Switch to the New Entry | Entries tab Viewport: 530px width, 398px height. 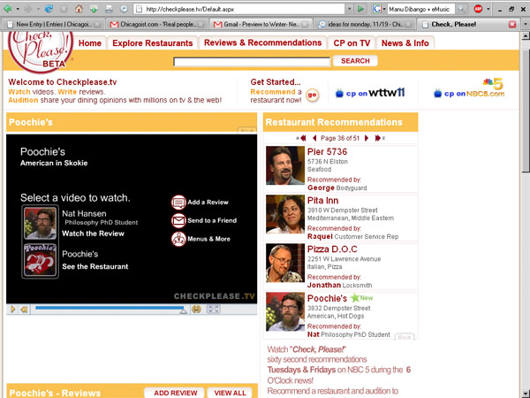coord(53,24)
